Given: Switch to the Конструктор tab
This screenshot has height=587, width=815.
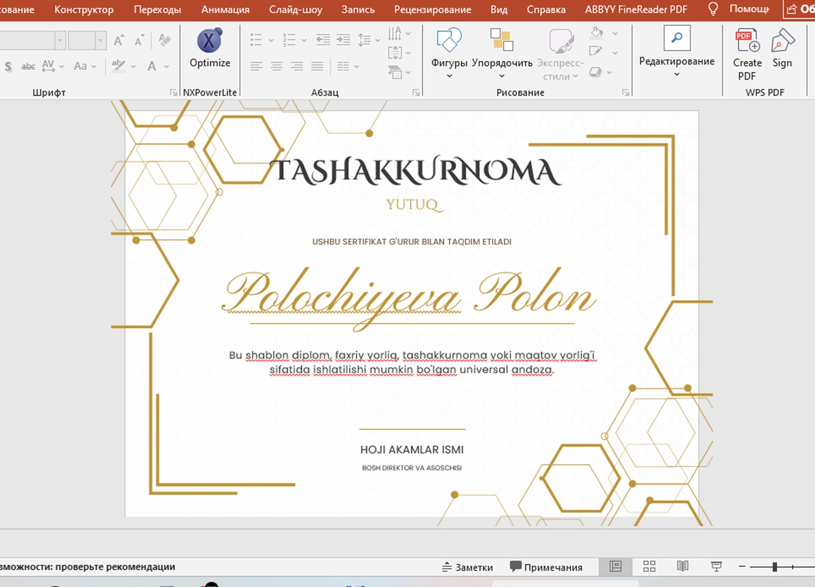Looking at the screenshot, I should (x=84, y=10).
